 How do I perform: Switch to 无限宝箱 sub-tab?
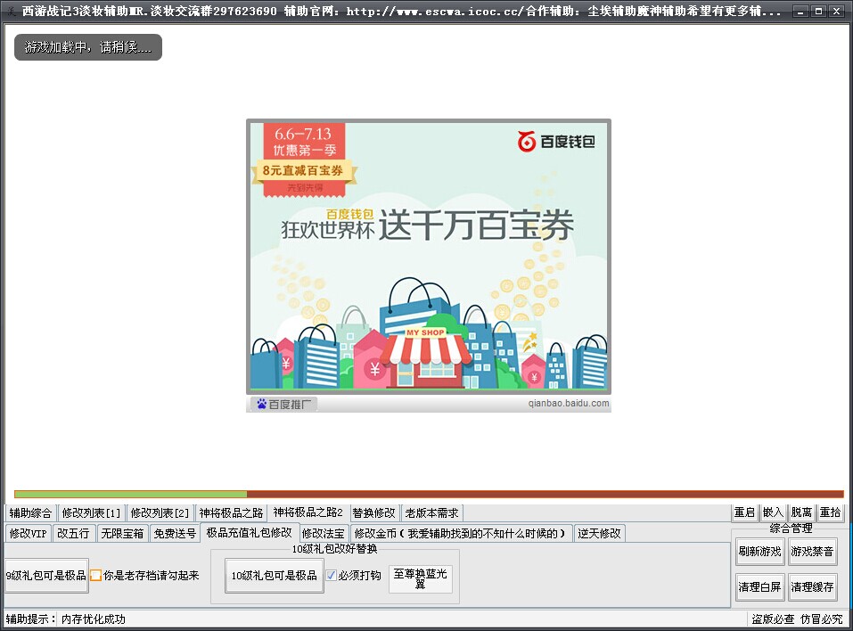pyautogui.click(x=122, y=533)
